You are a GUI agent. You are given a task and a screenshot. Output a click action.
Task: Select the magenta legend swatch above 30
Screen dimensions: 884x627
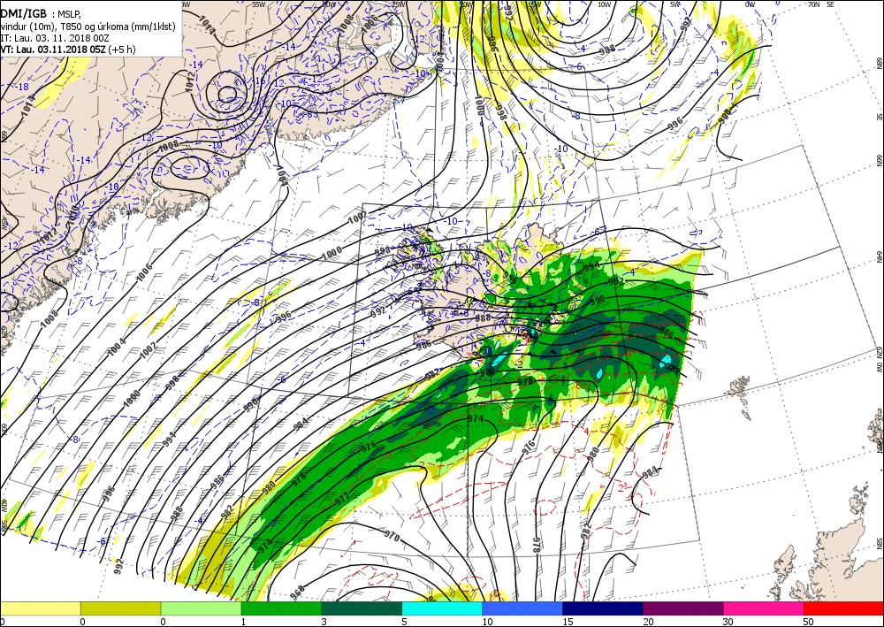764,608
